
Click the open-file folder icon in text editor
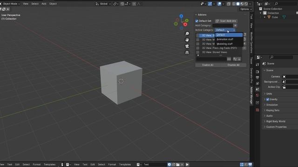tap(178, 165)
